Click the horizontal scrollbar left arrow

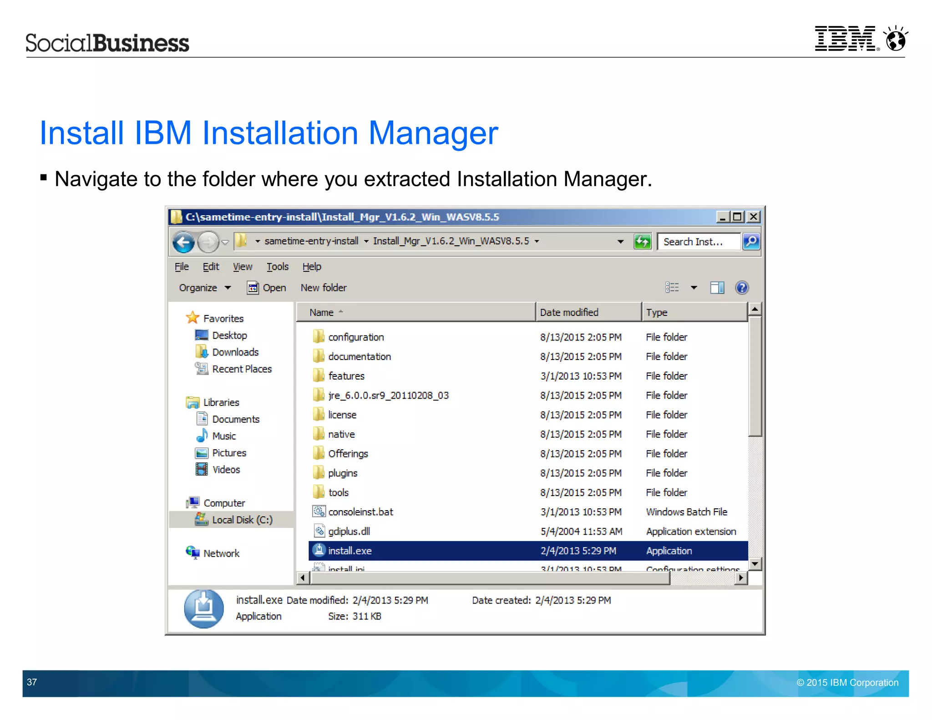(303, 578)
